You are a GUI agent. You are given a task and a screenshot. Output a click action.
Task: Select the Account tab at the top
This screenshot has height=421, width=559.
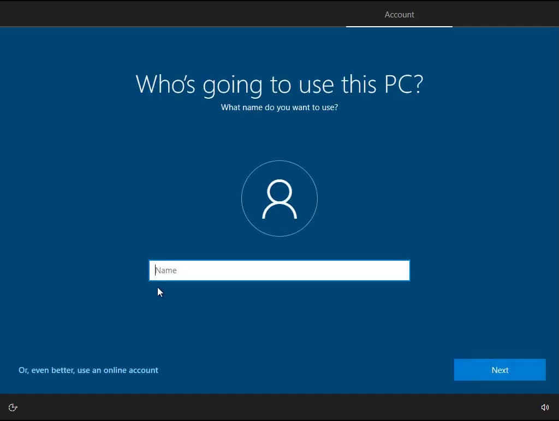pyautogui.click(x=399, y=15)
